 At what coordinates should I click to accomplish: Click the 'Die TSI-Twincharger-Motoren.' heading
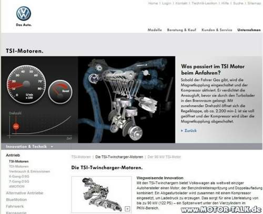click(107, 168)
